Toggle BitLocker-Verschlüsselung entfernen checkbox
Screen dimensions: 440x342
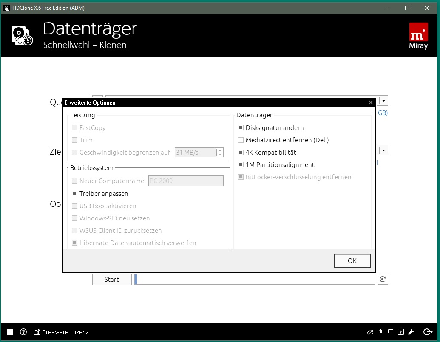pyautogui.click(x=241, y=177)
